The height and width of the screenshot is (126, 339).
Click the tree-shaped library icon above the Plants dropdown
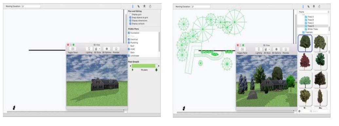tap(314, 7)
